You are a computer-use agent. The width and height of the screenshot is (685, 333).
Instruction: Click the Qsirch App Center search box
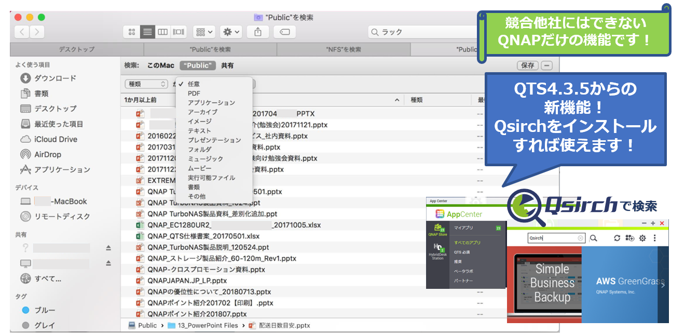click(x=556, y=238)
